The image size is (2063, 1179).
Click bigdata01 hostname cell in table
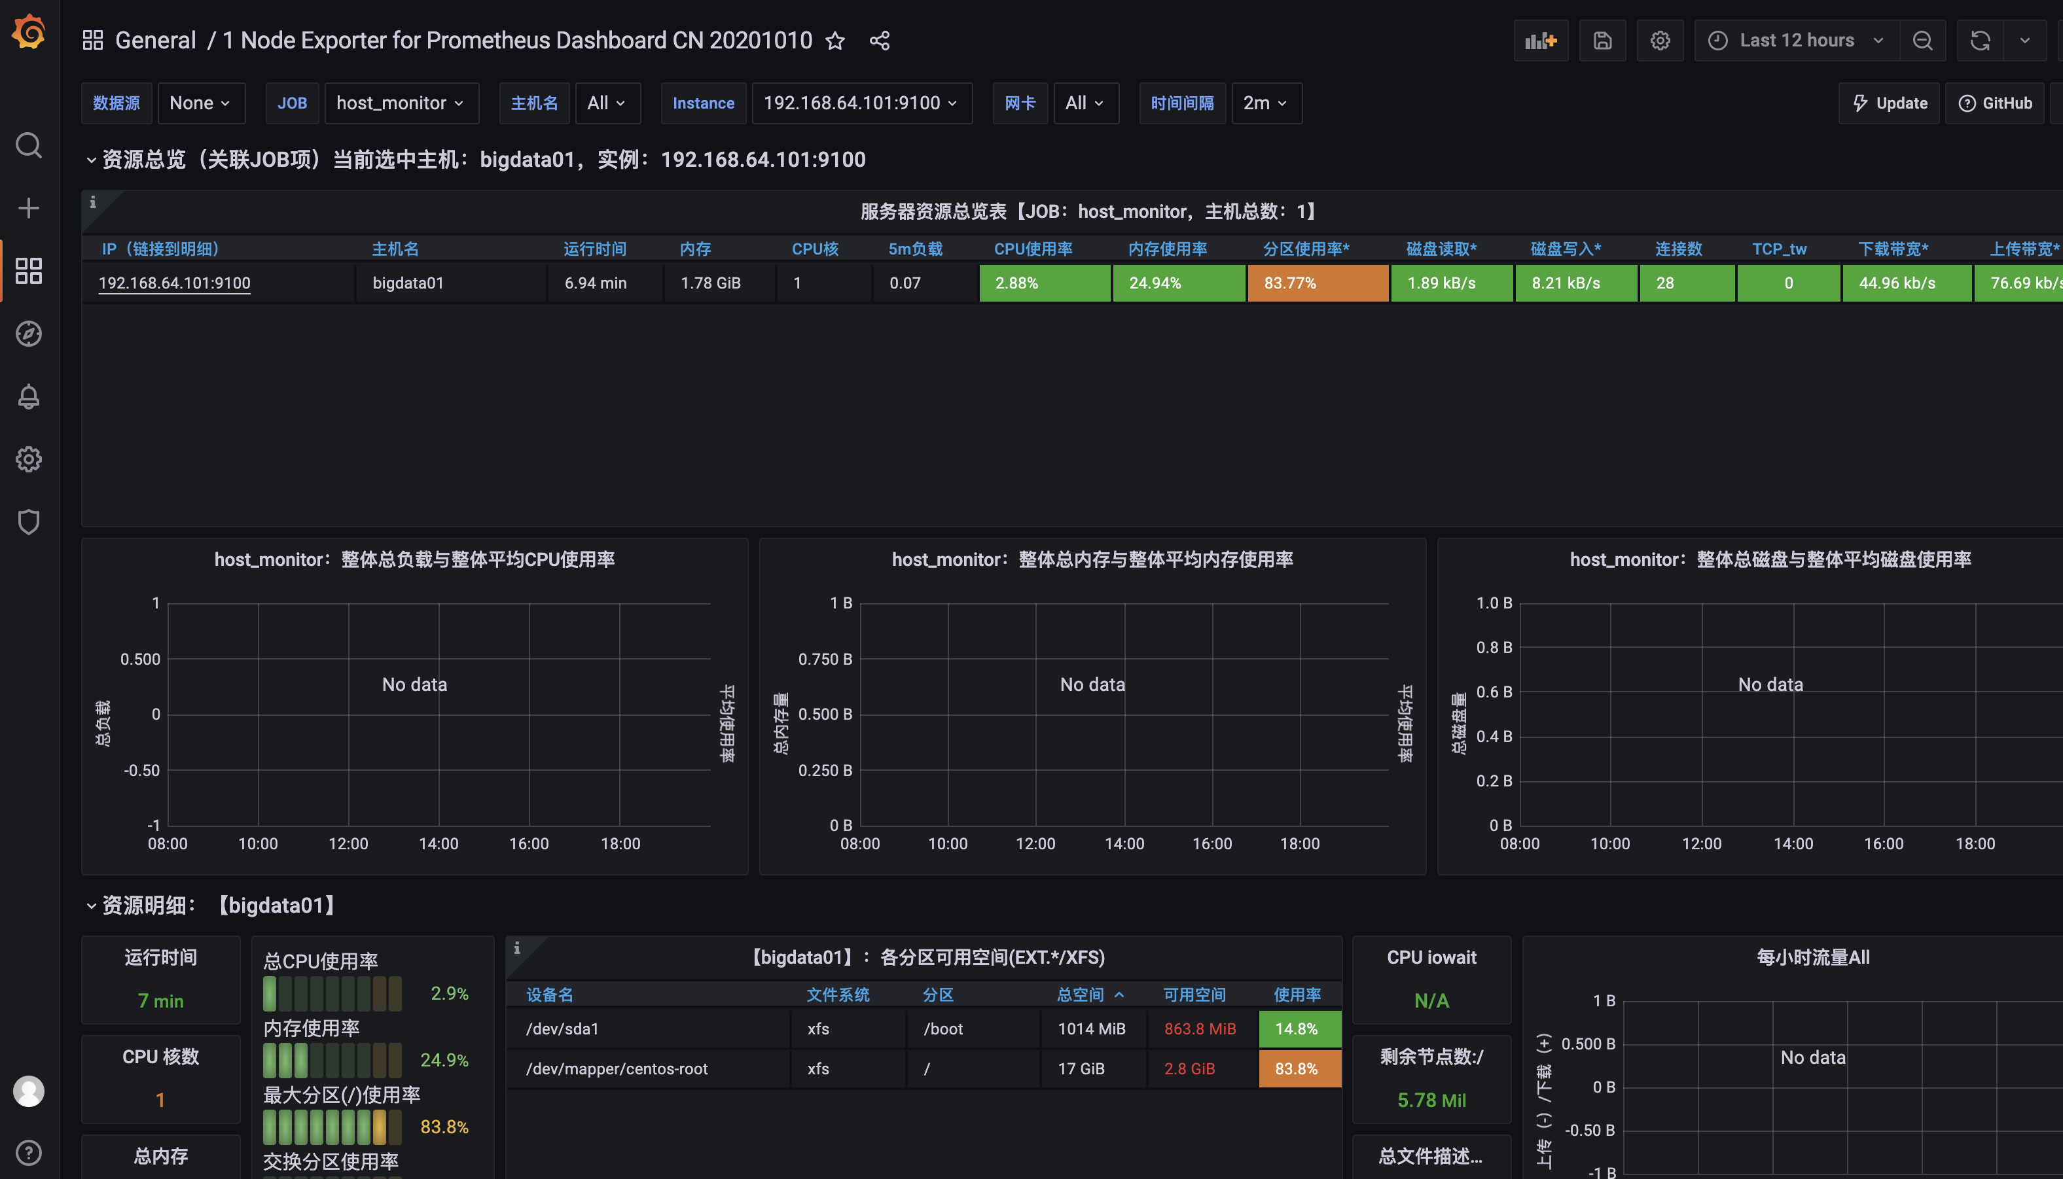click(x=450, y=283)
